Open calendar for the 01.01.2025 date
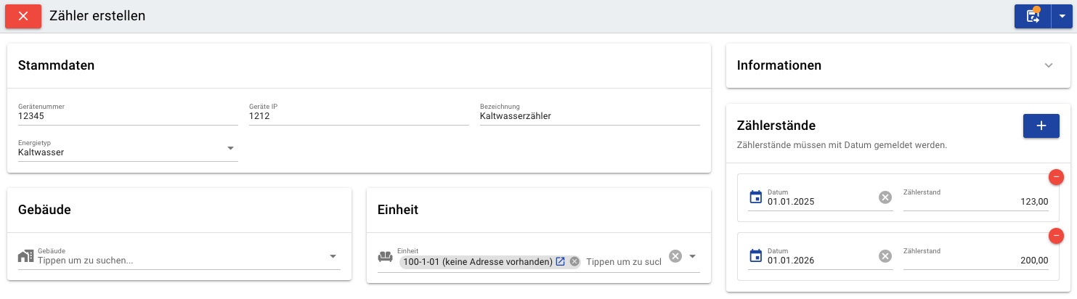This screenshot has height=299, width=1077. (x=755, y=197)
